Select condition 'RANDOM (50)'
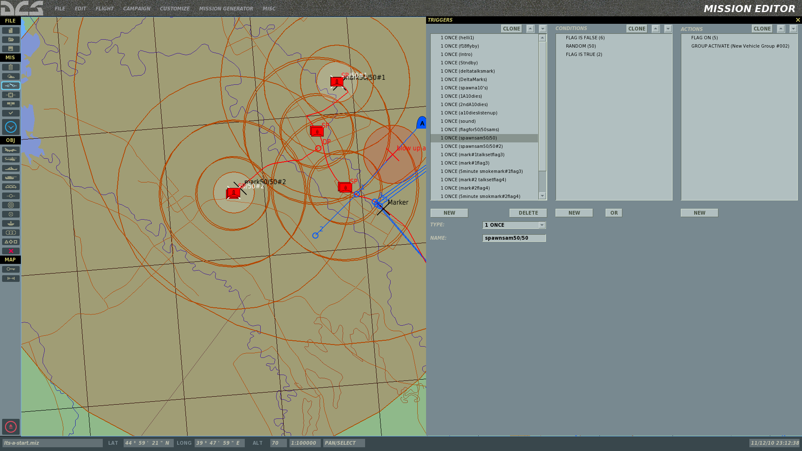 tap(614, 46)
